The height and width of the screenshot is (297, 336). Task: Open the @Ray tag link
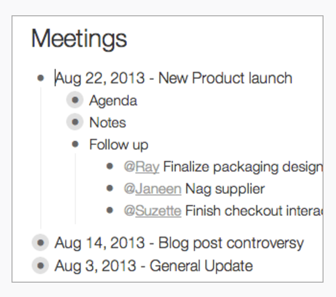pyautogui.click(x=142, y=167)
